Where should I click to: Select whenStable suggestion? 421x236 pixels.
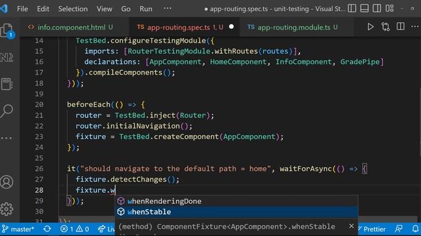pos(236,212)
